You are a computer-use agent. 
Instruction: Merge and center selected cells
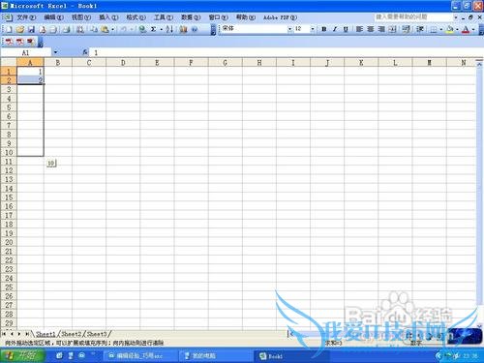pyautogui.click(x=392, y=29)
